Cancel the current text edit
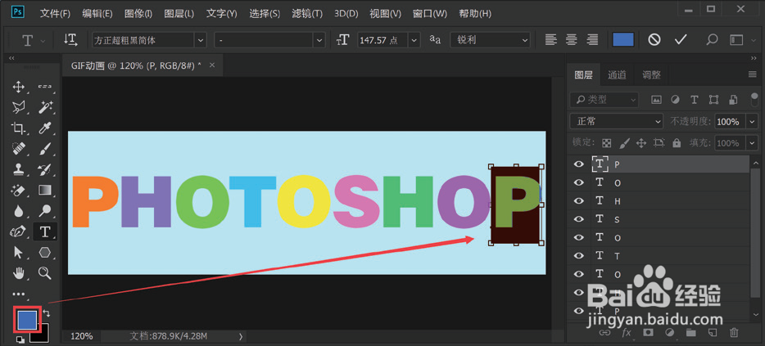The height and width of the screenshot is (346, 765). [x=654, y=40]
